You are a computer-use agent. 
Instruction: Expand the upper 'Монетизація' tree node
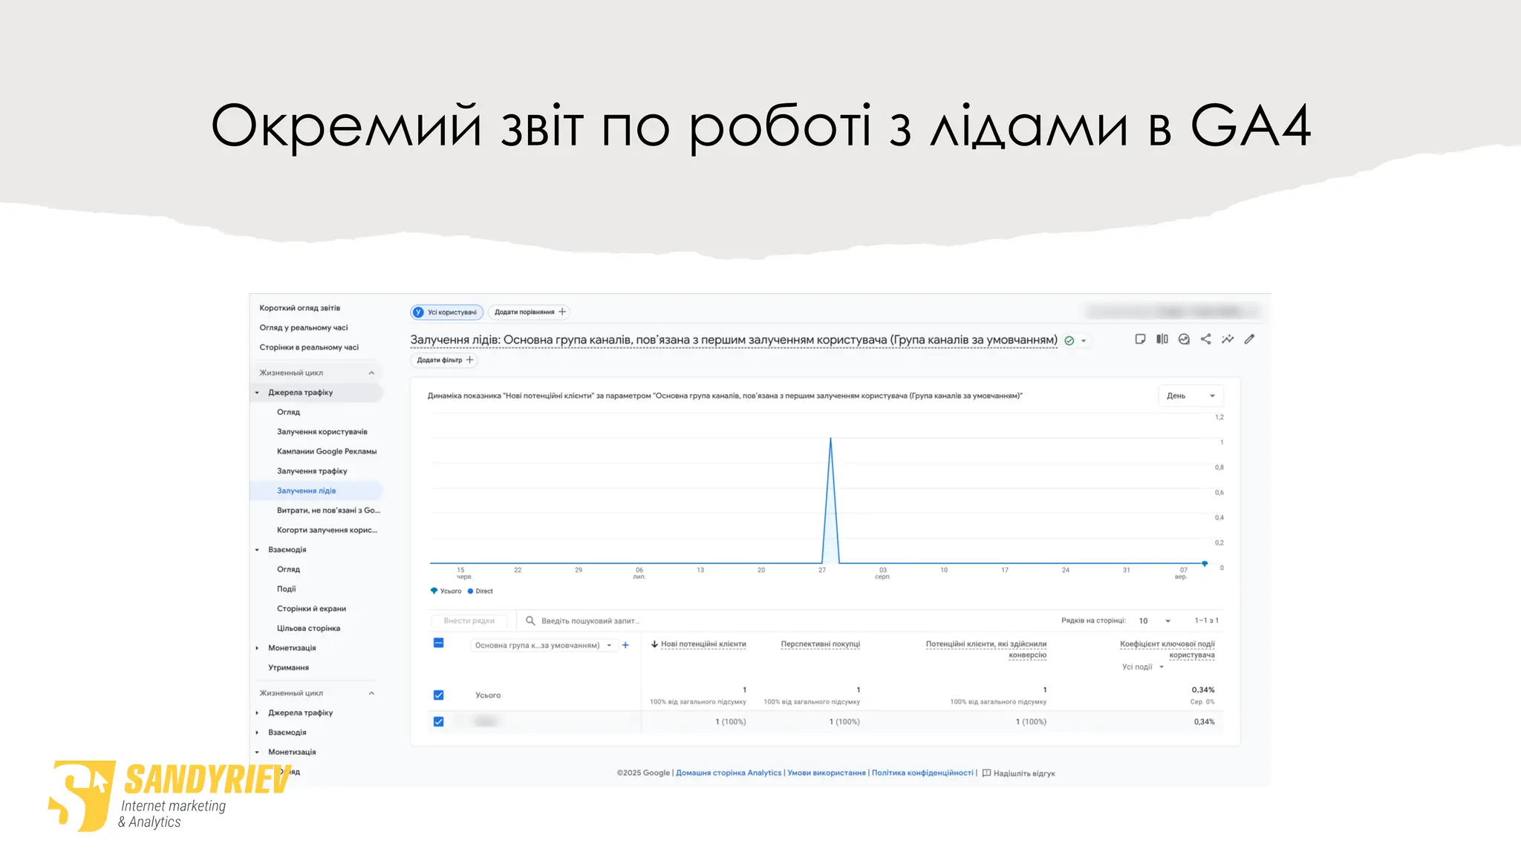click(x=257, y=648)
